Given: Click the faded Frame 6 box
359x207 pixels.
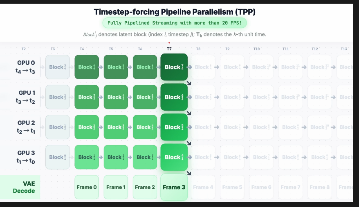Looking at the screenshot, I should click(x=261, y=187).
